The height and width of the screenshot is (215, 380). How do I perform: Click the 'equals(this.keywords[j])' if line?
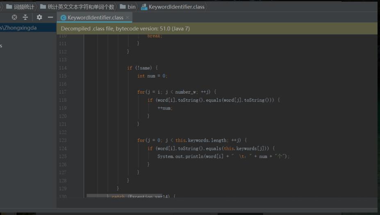coord(211,149)
